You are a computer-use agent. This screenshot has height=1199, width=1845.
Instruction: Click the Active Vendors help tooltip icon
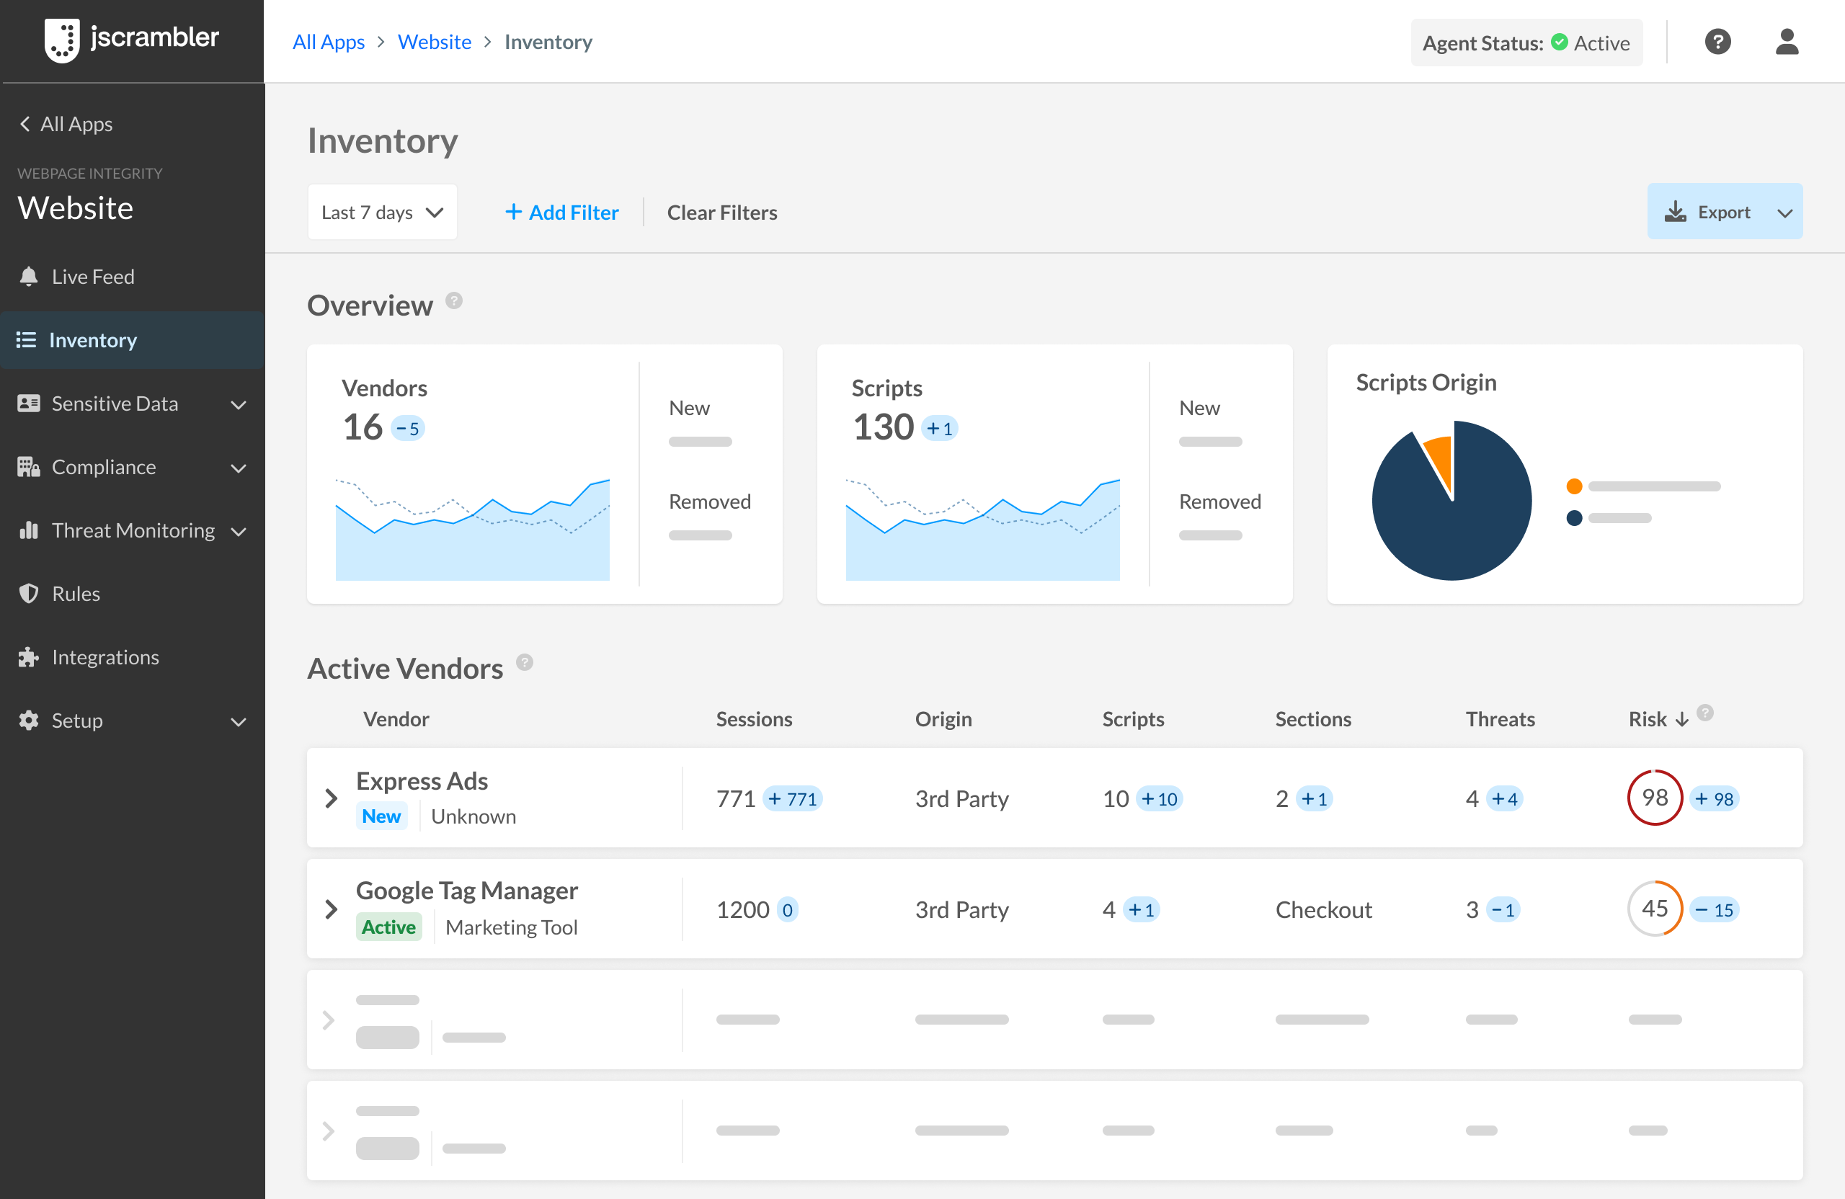point(525,663)
